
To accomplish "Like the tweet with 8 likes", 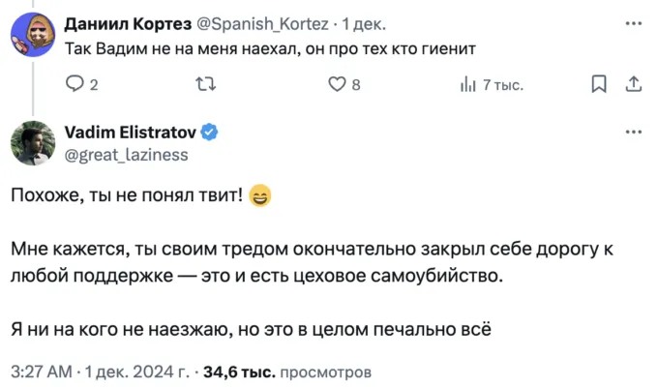I will [x=337, y=85].
